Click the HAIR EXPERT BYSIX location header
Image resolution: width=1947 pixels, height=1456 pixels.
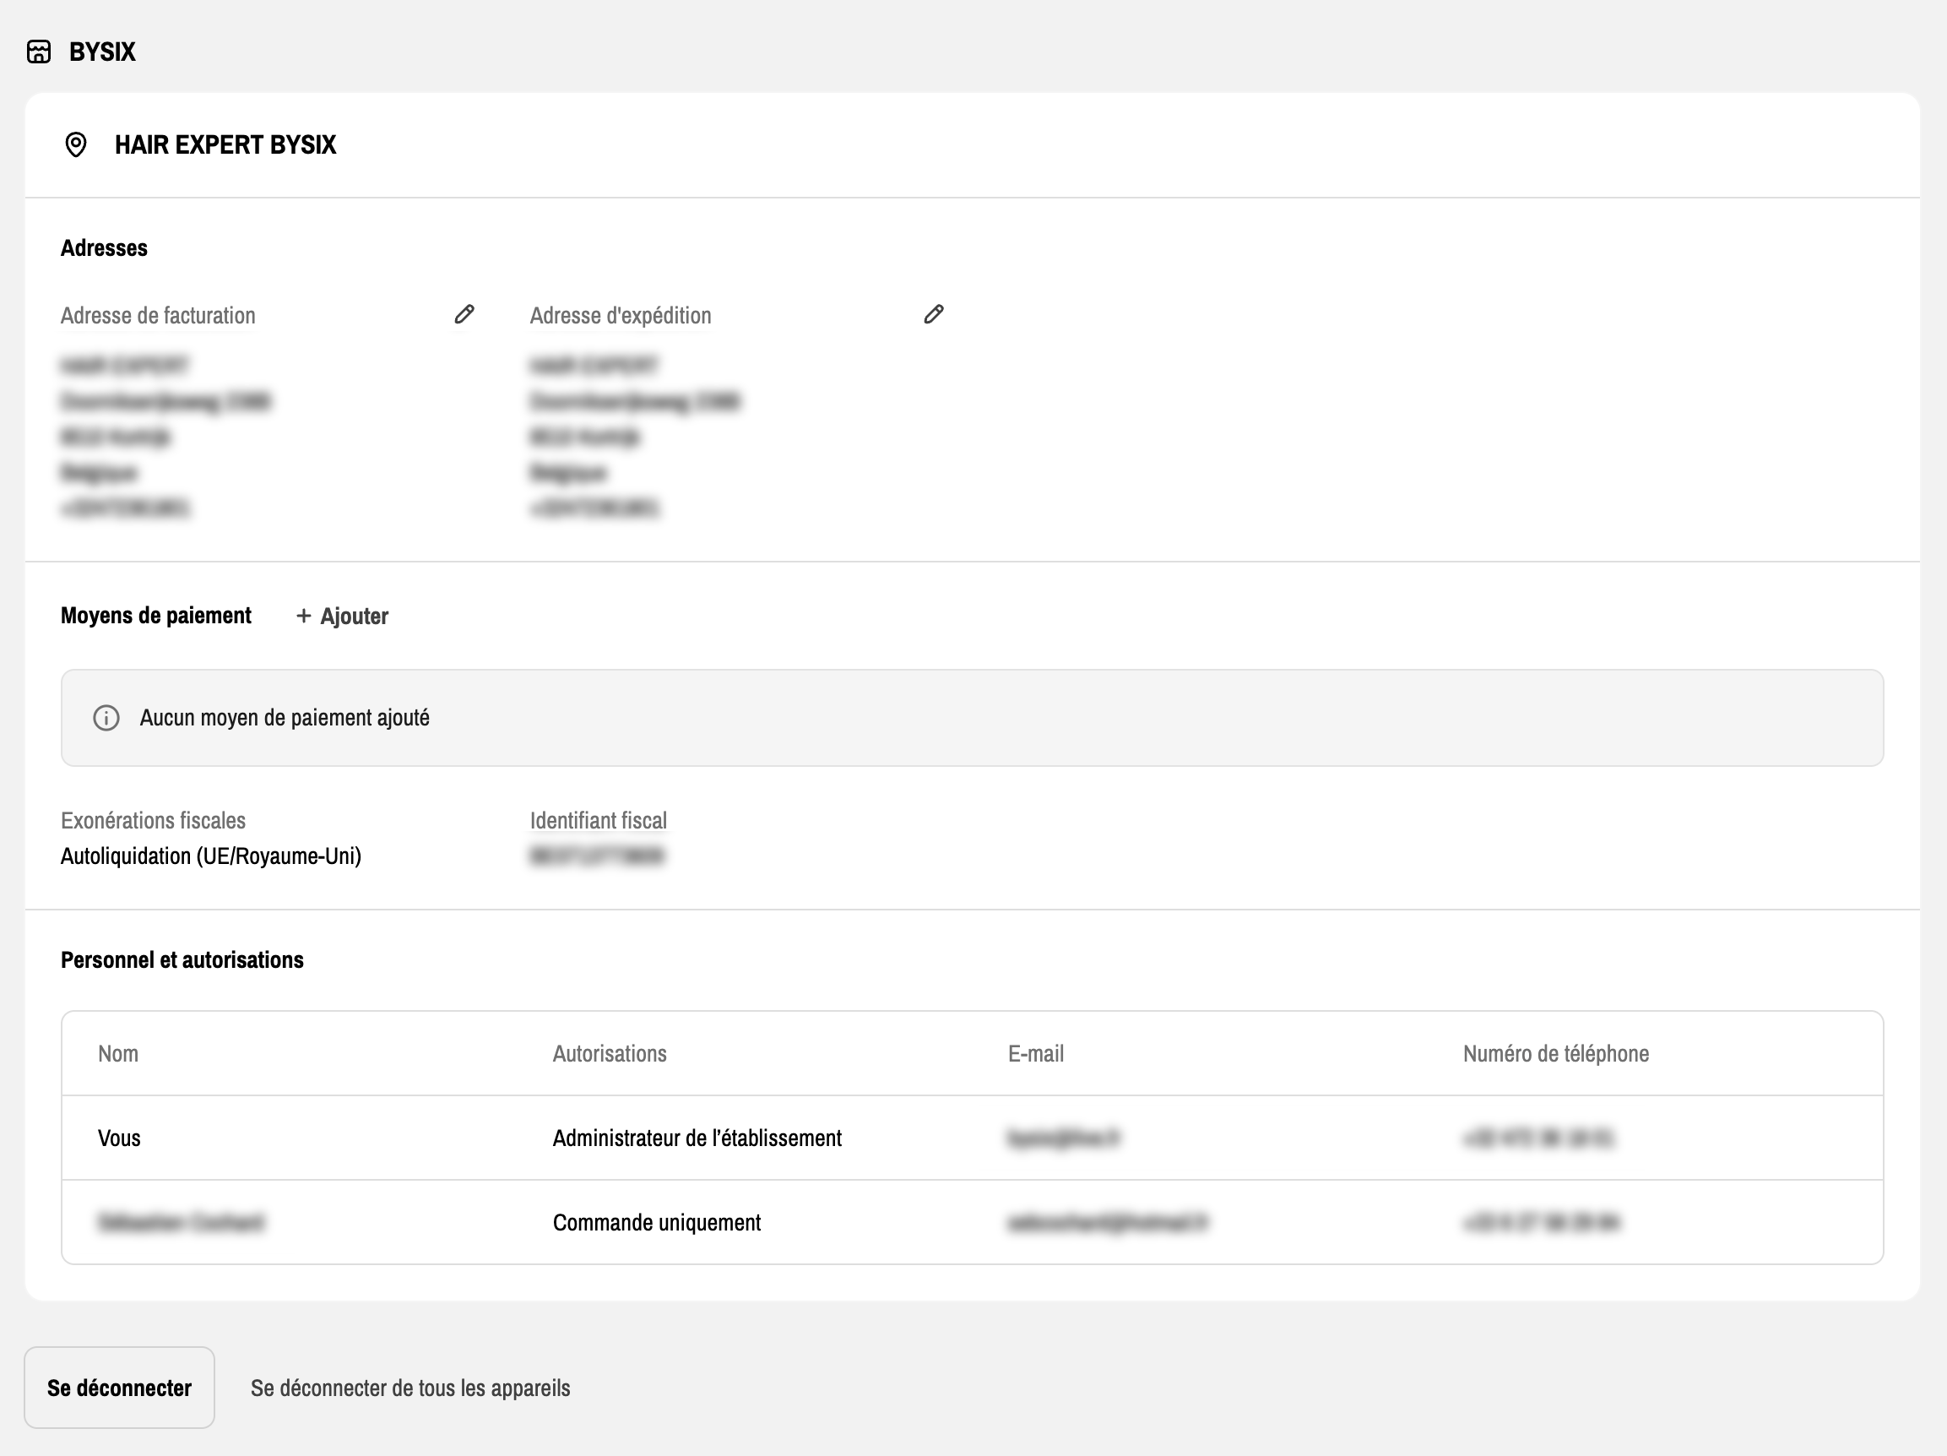coord(225,144)
